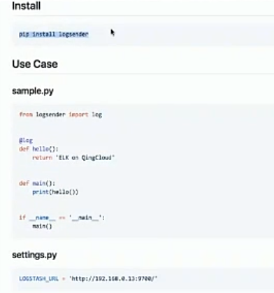Viewport: 274px width, 293px height.
Task: Click the 'from logsender import log' line
Action: tap(61, 115)
